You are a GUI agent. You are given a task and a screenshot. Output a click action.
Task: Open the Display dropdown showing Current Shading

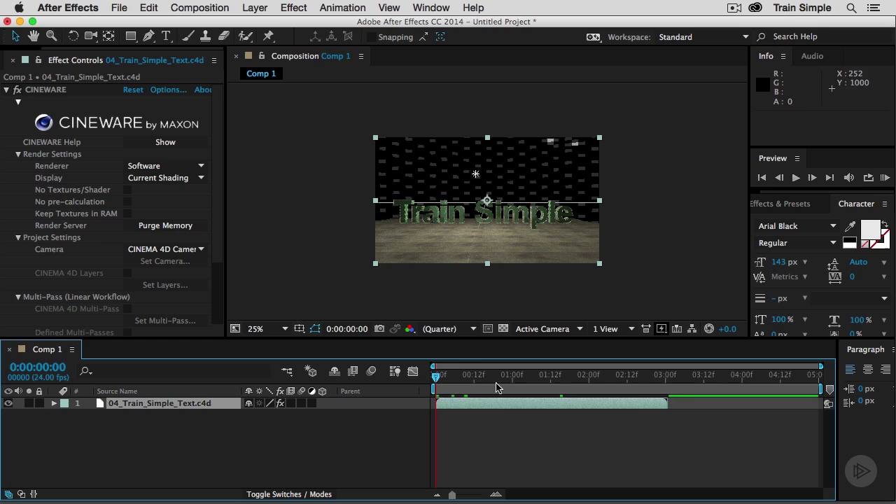point(166,178)
